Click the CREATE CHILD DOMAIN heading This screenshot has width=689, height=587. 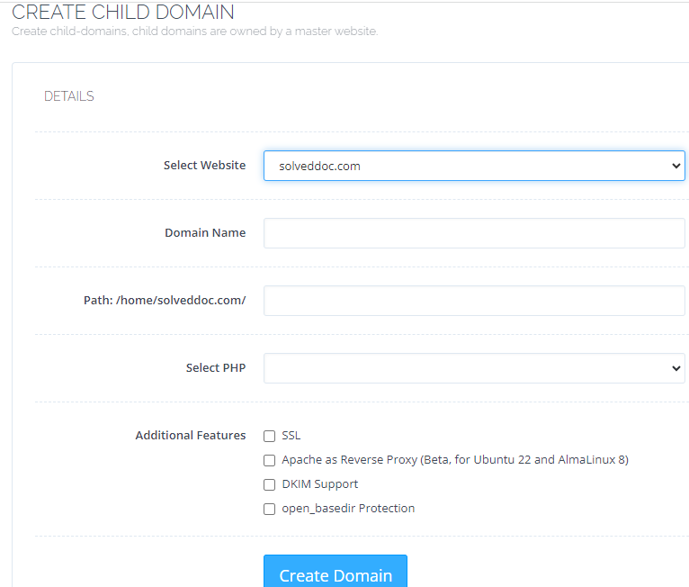coord(123,12)
